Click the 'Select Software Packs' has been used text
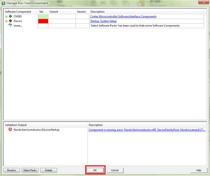Image resolution: width=210 pixels, height=176 pixels. tap(135, 26)
